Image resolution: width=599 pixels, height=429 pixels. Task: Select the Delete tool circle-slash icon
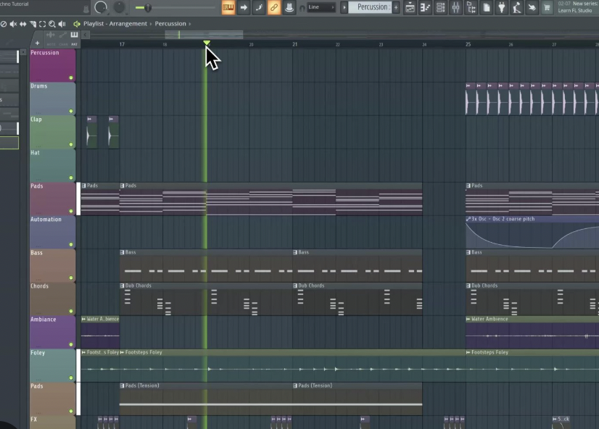(4, 24)
